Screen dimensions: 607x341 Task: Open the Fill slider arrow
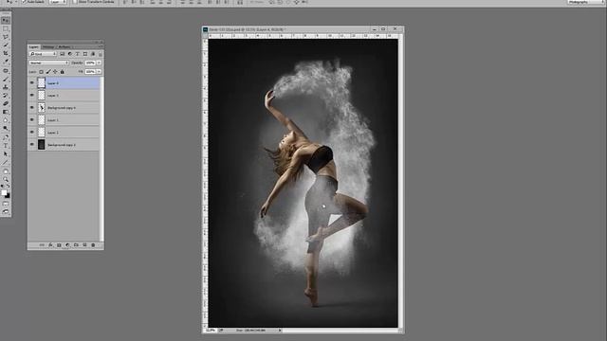click(99, 72)
